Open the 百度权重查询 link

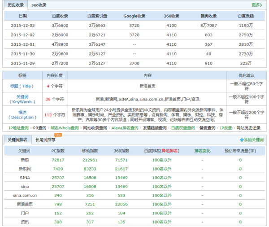pos(183,128)
